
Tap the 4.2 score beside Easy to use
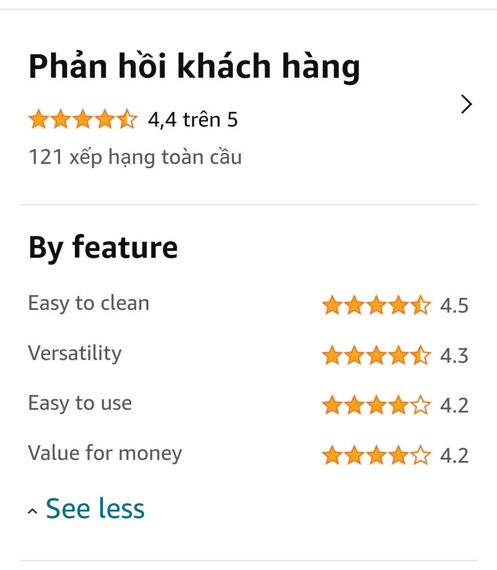[454, 406]
